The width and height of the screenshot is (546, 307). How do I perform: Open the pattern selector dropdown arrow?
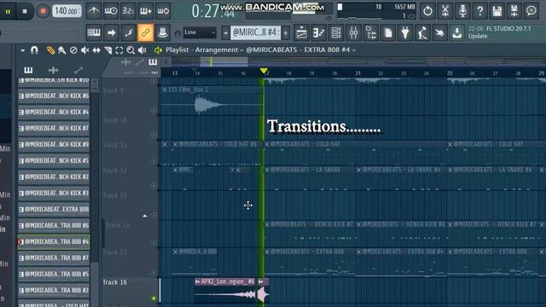tap(225, 33)
